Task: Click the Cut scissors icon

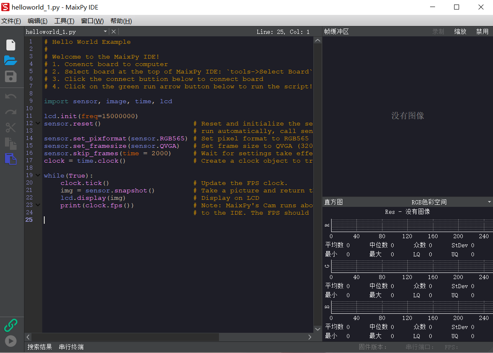Action: click(x=11, y=128)
